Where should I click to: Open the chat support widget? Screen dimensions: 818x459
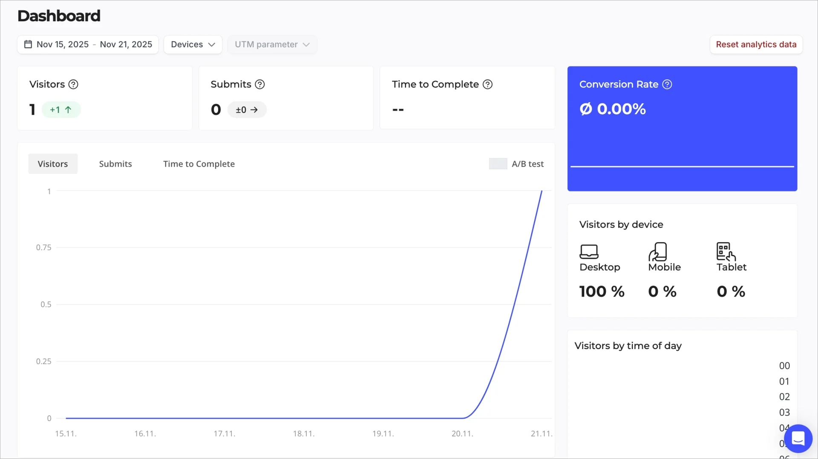pos(798,438)
